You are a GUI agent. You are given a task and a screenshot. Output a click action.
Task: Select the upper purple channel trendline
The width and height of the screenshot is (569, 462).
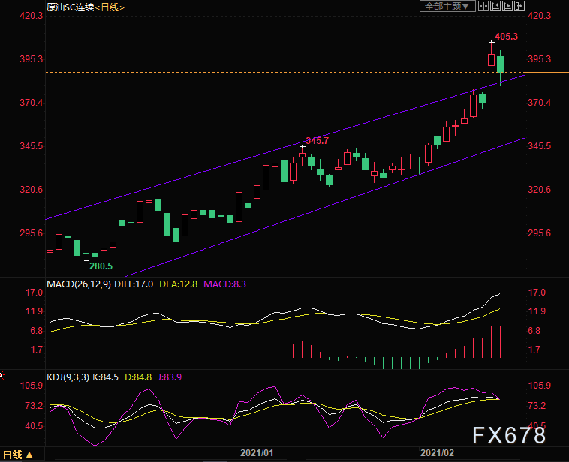285,147
